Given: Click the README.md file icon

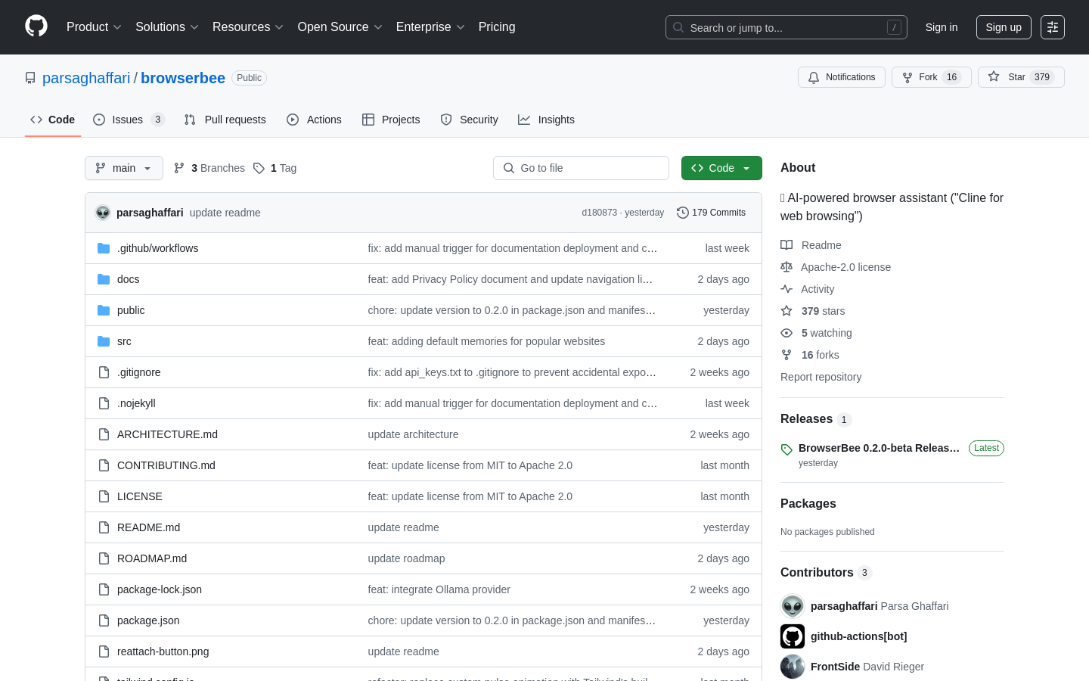Looking at the screenshot, I should point(104,527).
